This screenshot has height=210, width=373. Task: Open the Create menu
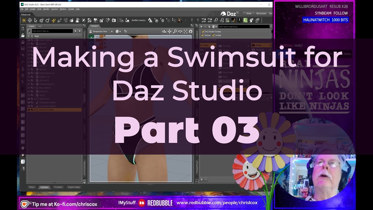point(33,9)
